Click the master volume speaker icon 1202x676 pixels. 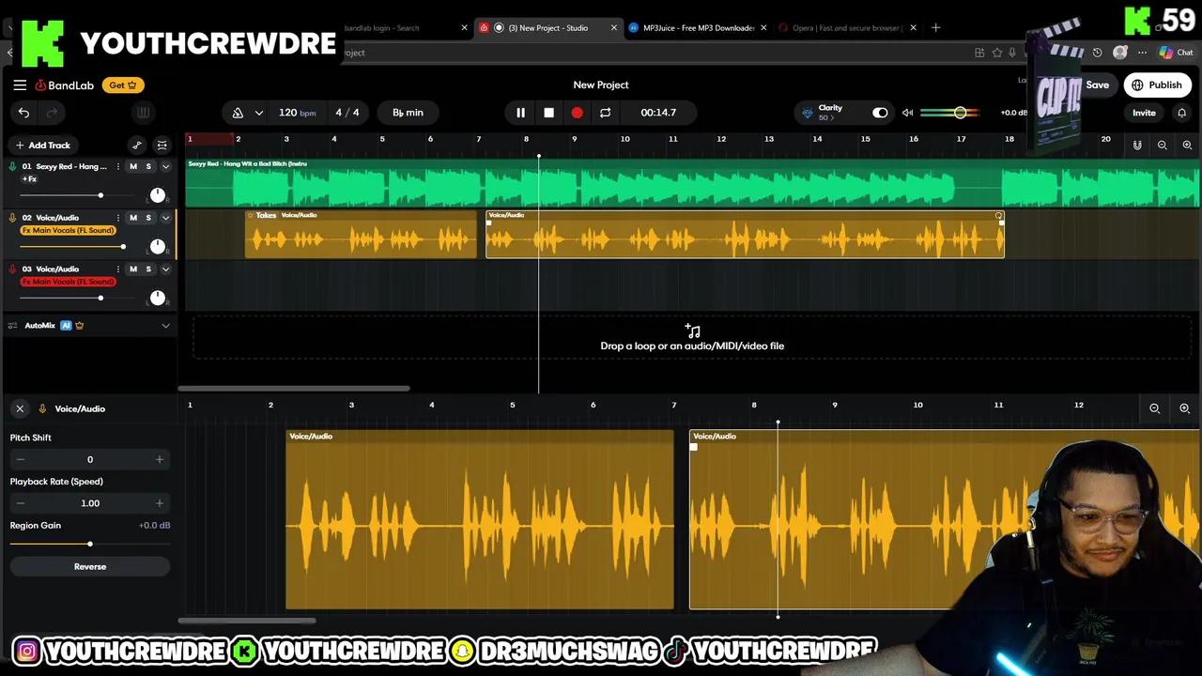907,113
